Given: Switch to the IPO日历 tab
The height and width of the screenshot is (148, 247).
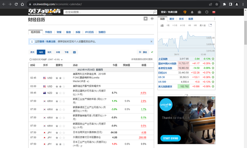Looking at the screenshot, I should pyautogui.click(x=89, y=32).
